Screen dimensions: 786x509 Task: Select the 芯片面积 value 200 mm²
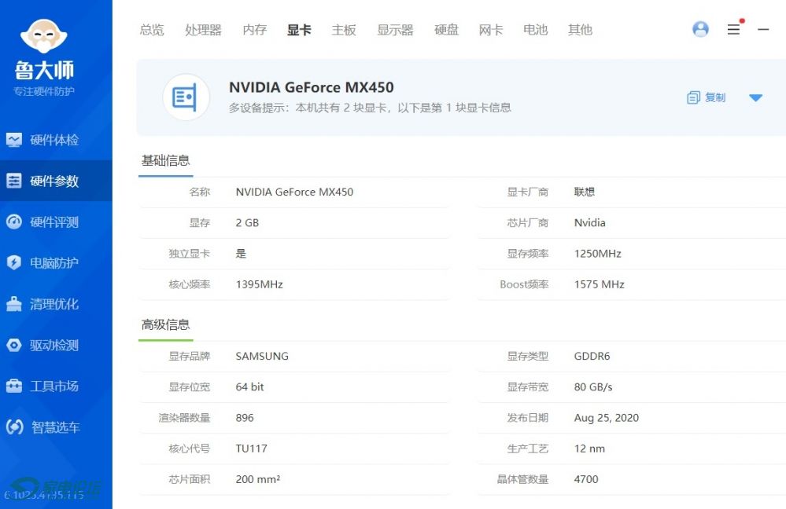coord(257,479)
